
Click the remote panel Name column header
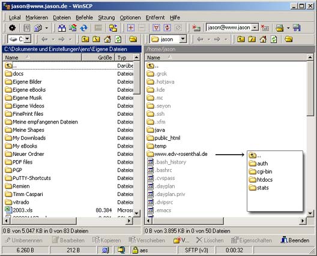click(x=226, y=58)
